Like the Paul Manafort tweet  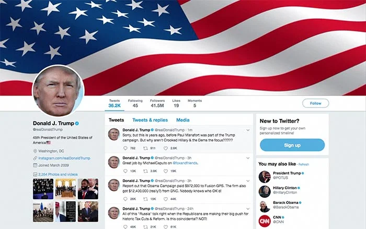tap(166, 148)
